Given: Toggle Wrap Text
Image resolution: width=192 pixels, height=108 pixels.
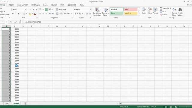Looking at the screenshot, I should pos(61,10).
